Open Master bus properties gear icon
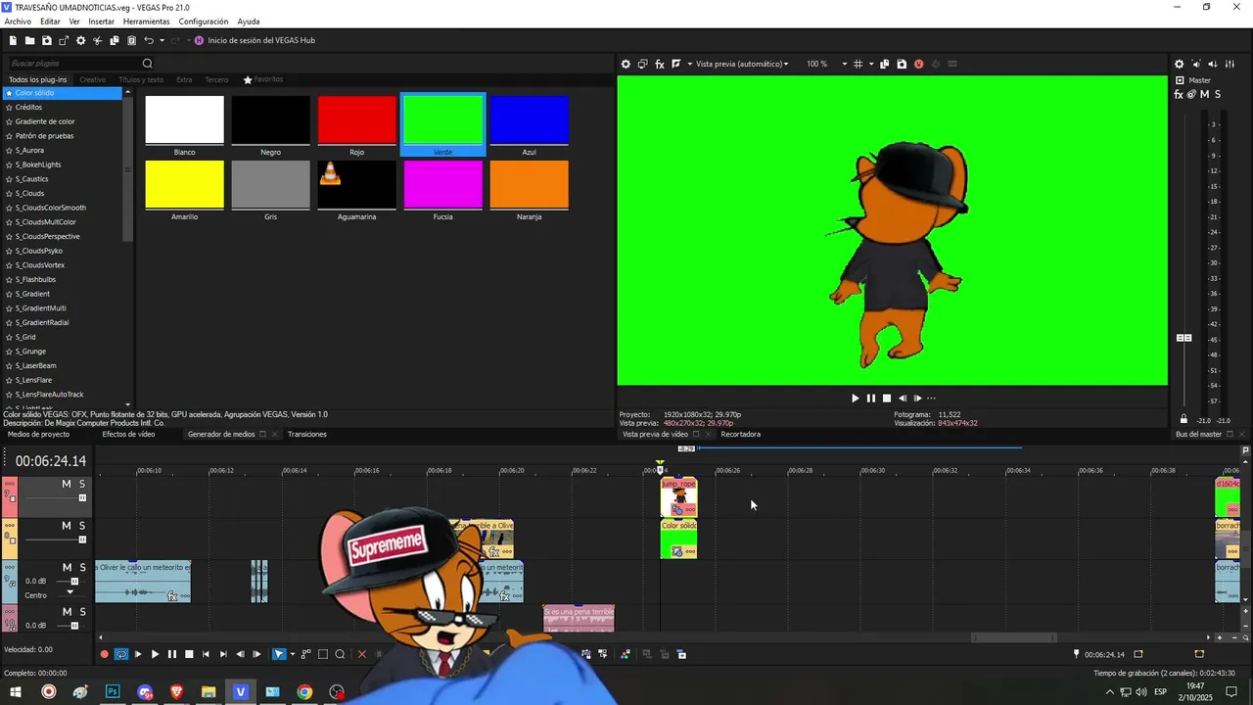1253x705 pixels. (x=1179, y=64)
